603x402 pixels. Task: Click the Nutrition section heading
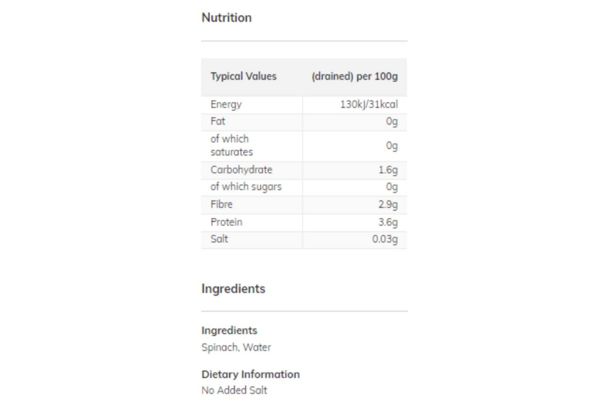click(227, 17)
